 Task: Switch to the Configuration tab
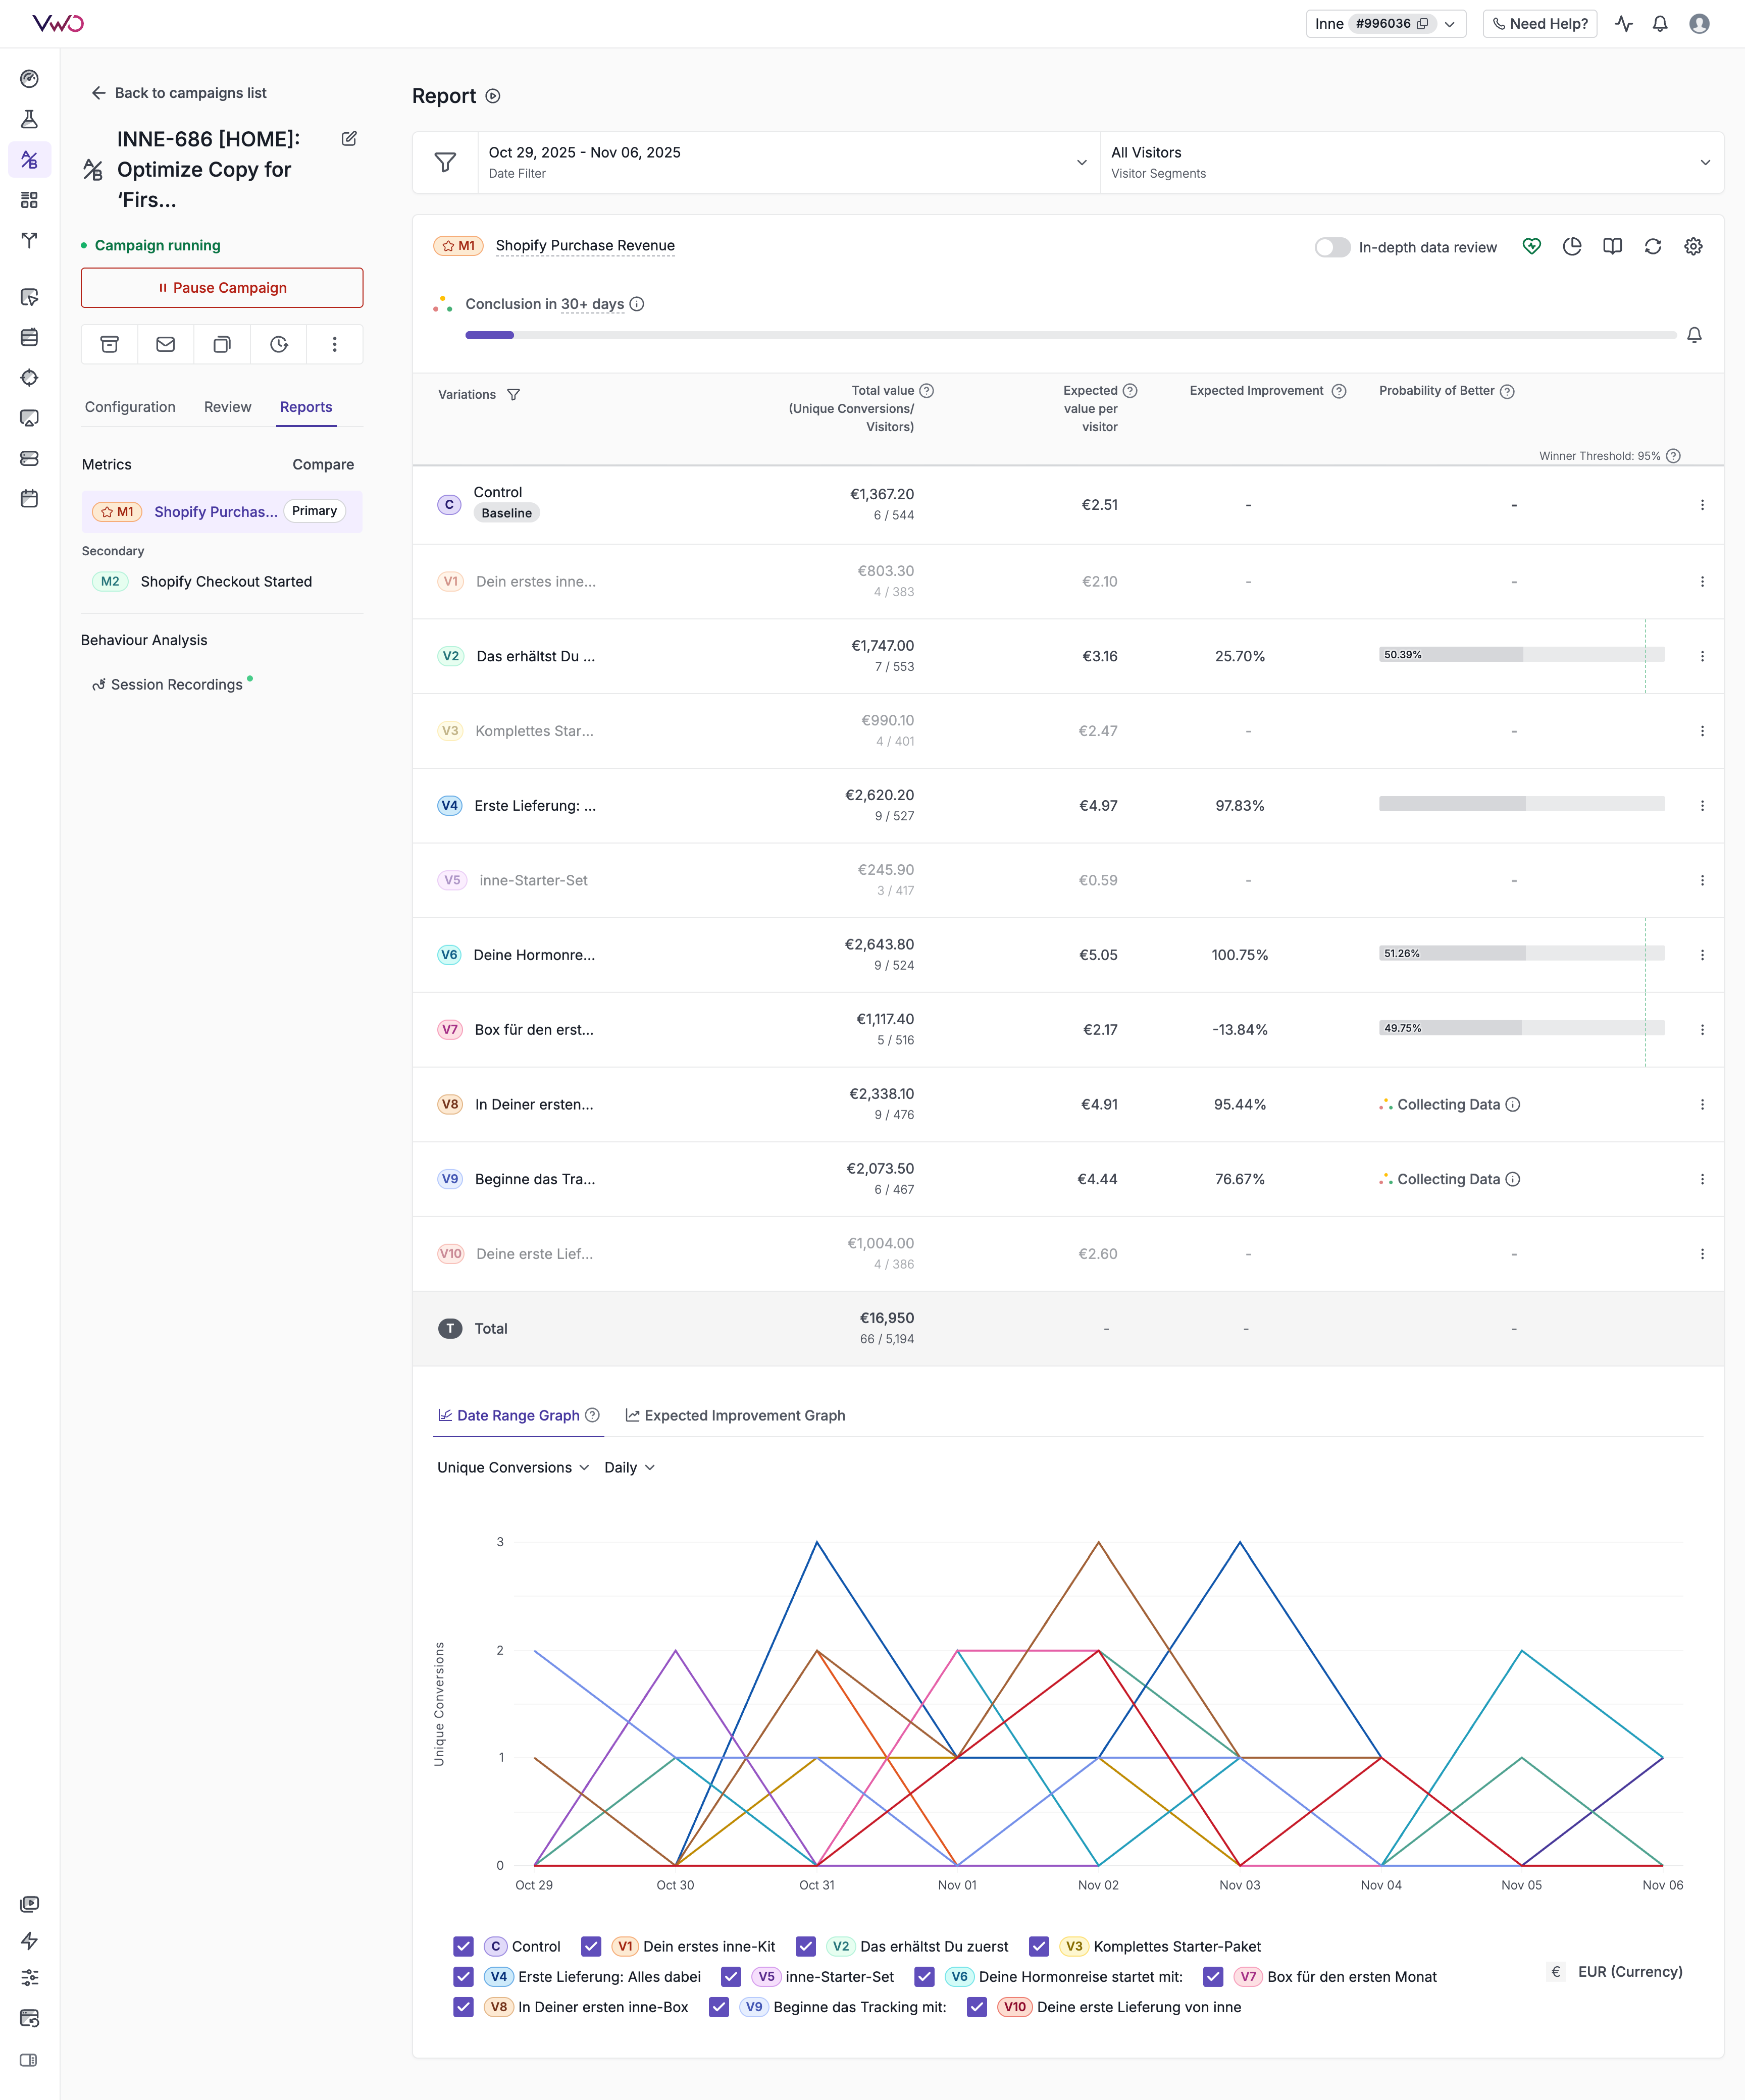click(130, 407)
